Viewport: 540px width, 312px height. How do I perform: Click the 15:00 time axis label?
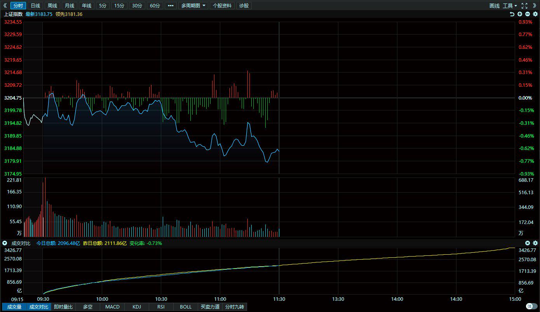click(515, 299)
